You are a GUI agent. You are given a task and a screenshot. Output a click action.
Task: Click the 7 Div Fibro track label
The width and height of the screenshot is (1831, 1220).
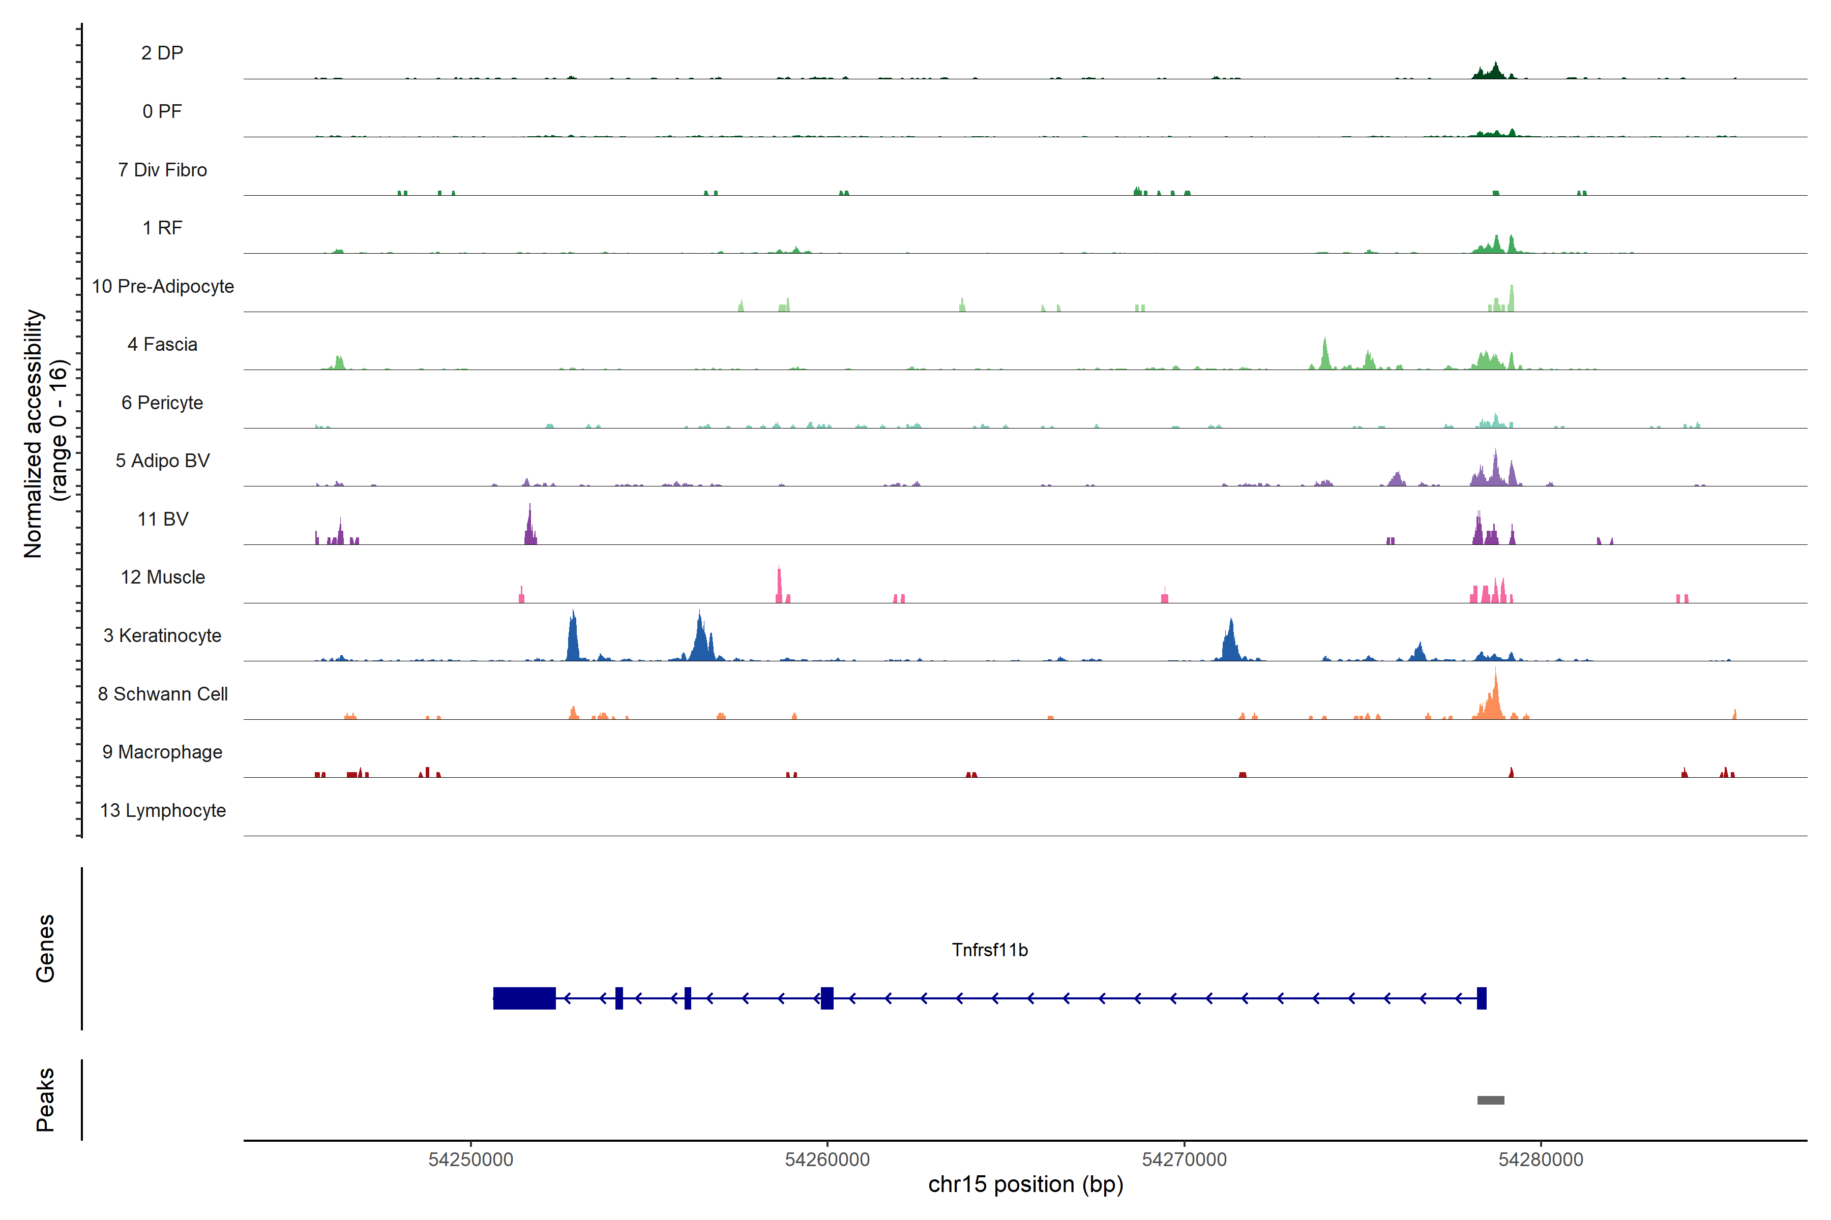(162, 170)
